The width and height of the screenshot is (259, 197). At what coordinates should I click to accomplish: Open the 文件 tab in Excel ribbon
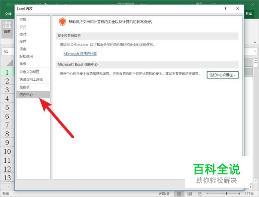point(8,14)
